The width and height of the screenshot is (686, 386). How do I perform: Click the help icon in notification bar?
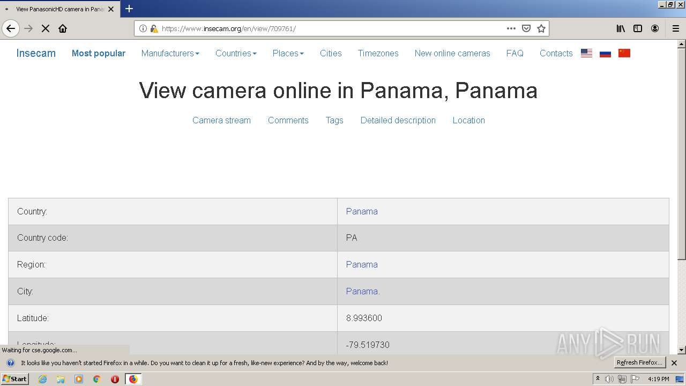(10, 363)
